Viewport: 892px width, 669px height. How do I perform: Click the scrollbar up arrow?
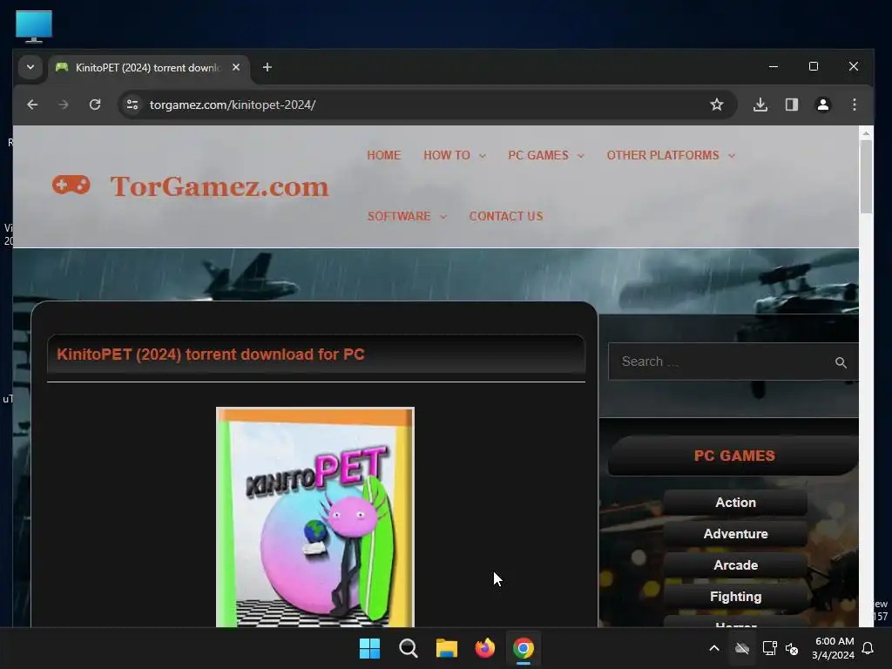[x=866, y=133]
